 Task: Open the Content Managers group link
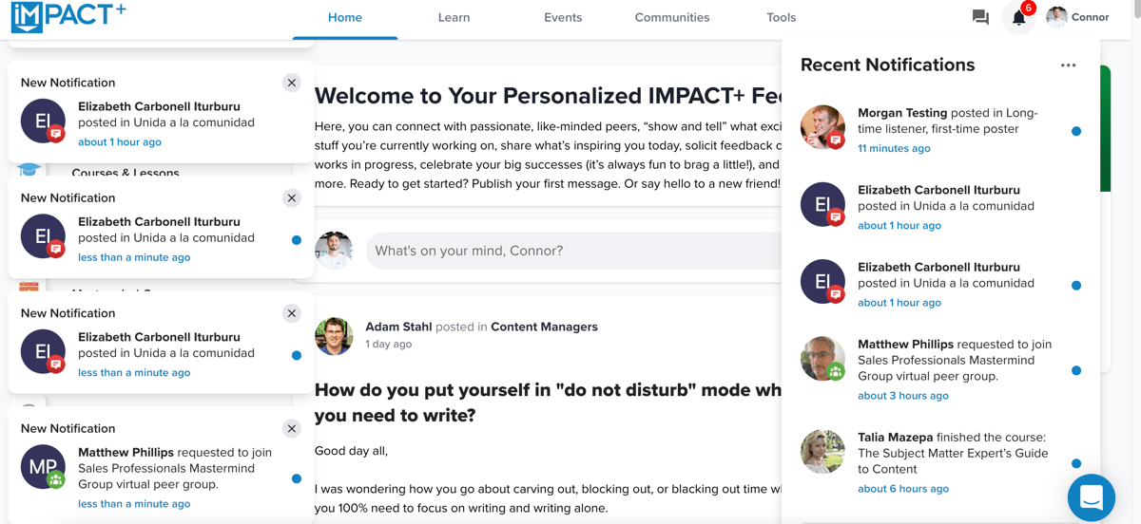point(544,327)
